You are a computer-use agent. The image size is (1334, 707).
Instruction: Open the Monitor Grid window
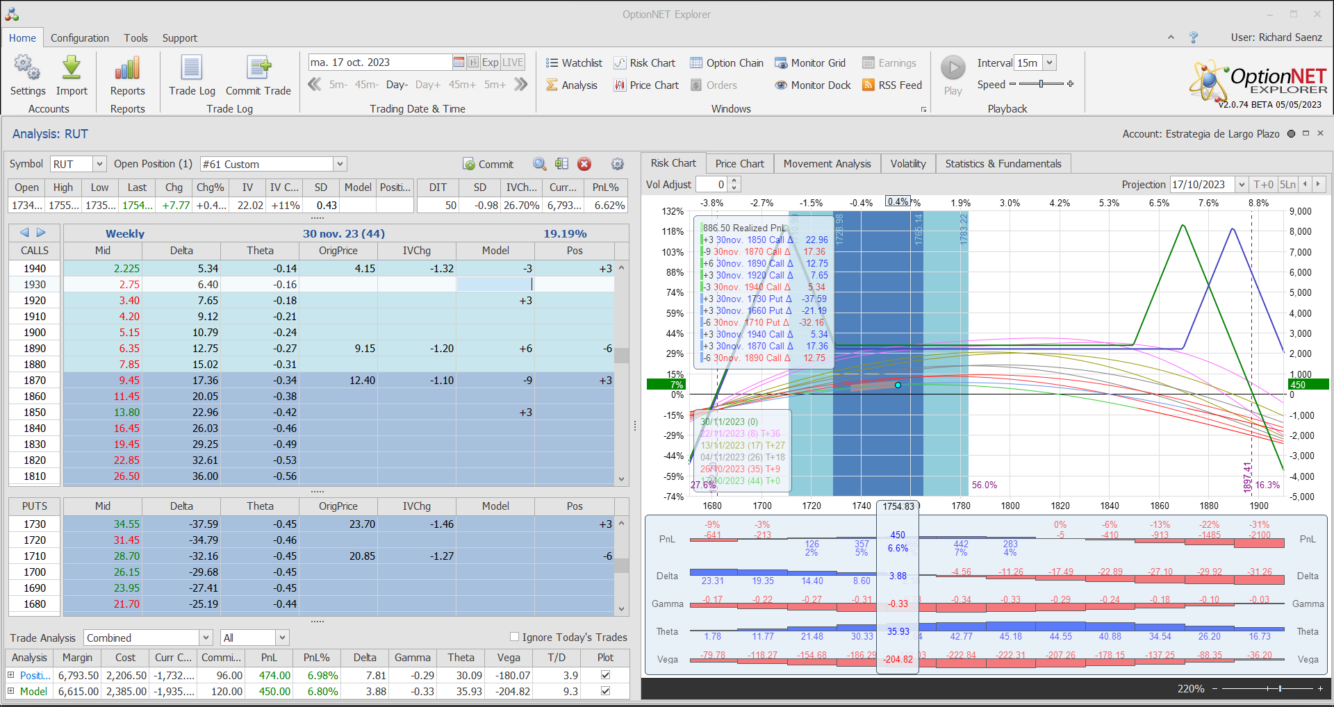click(x=810, y=63)
